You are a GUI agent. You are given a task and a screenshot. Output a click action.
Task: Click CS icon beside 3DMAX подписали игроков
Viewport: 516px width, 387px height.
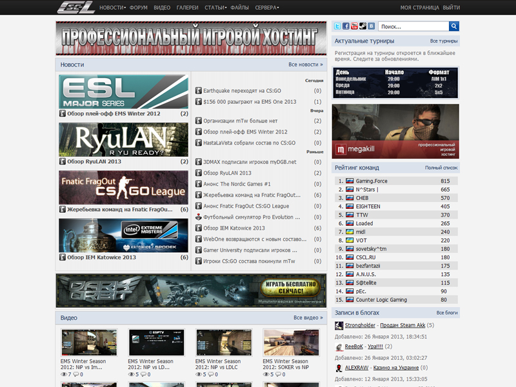(199, 162)
